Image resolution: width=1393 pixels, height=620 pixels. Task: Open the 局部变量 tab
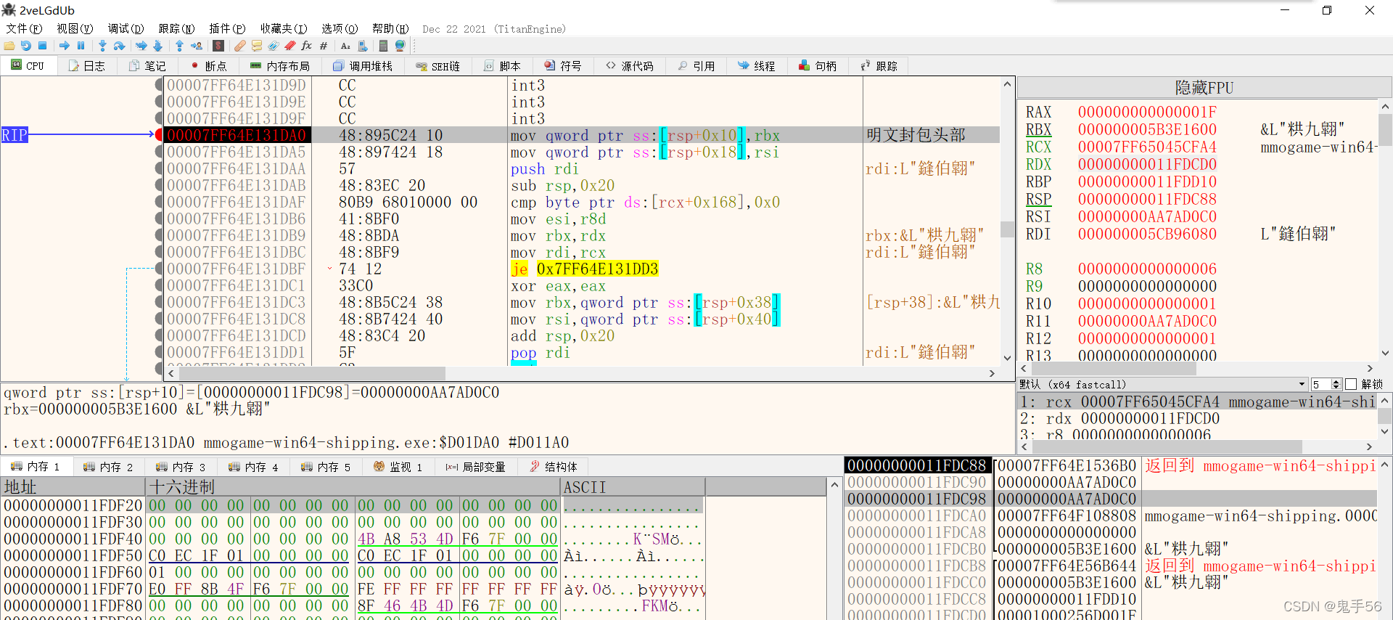click(476, 467)
